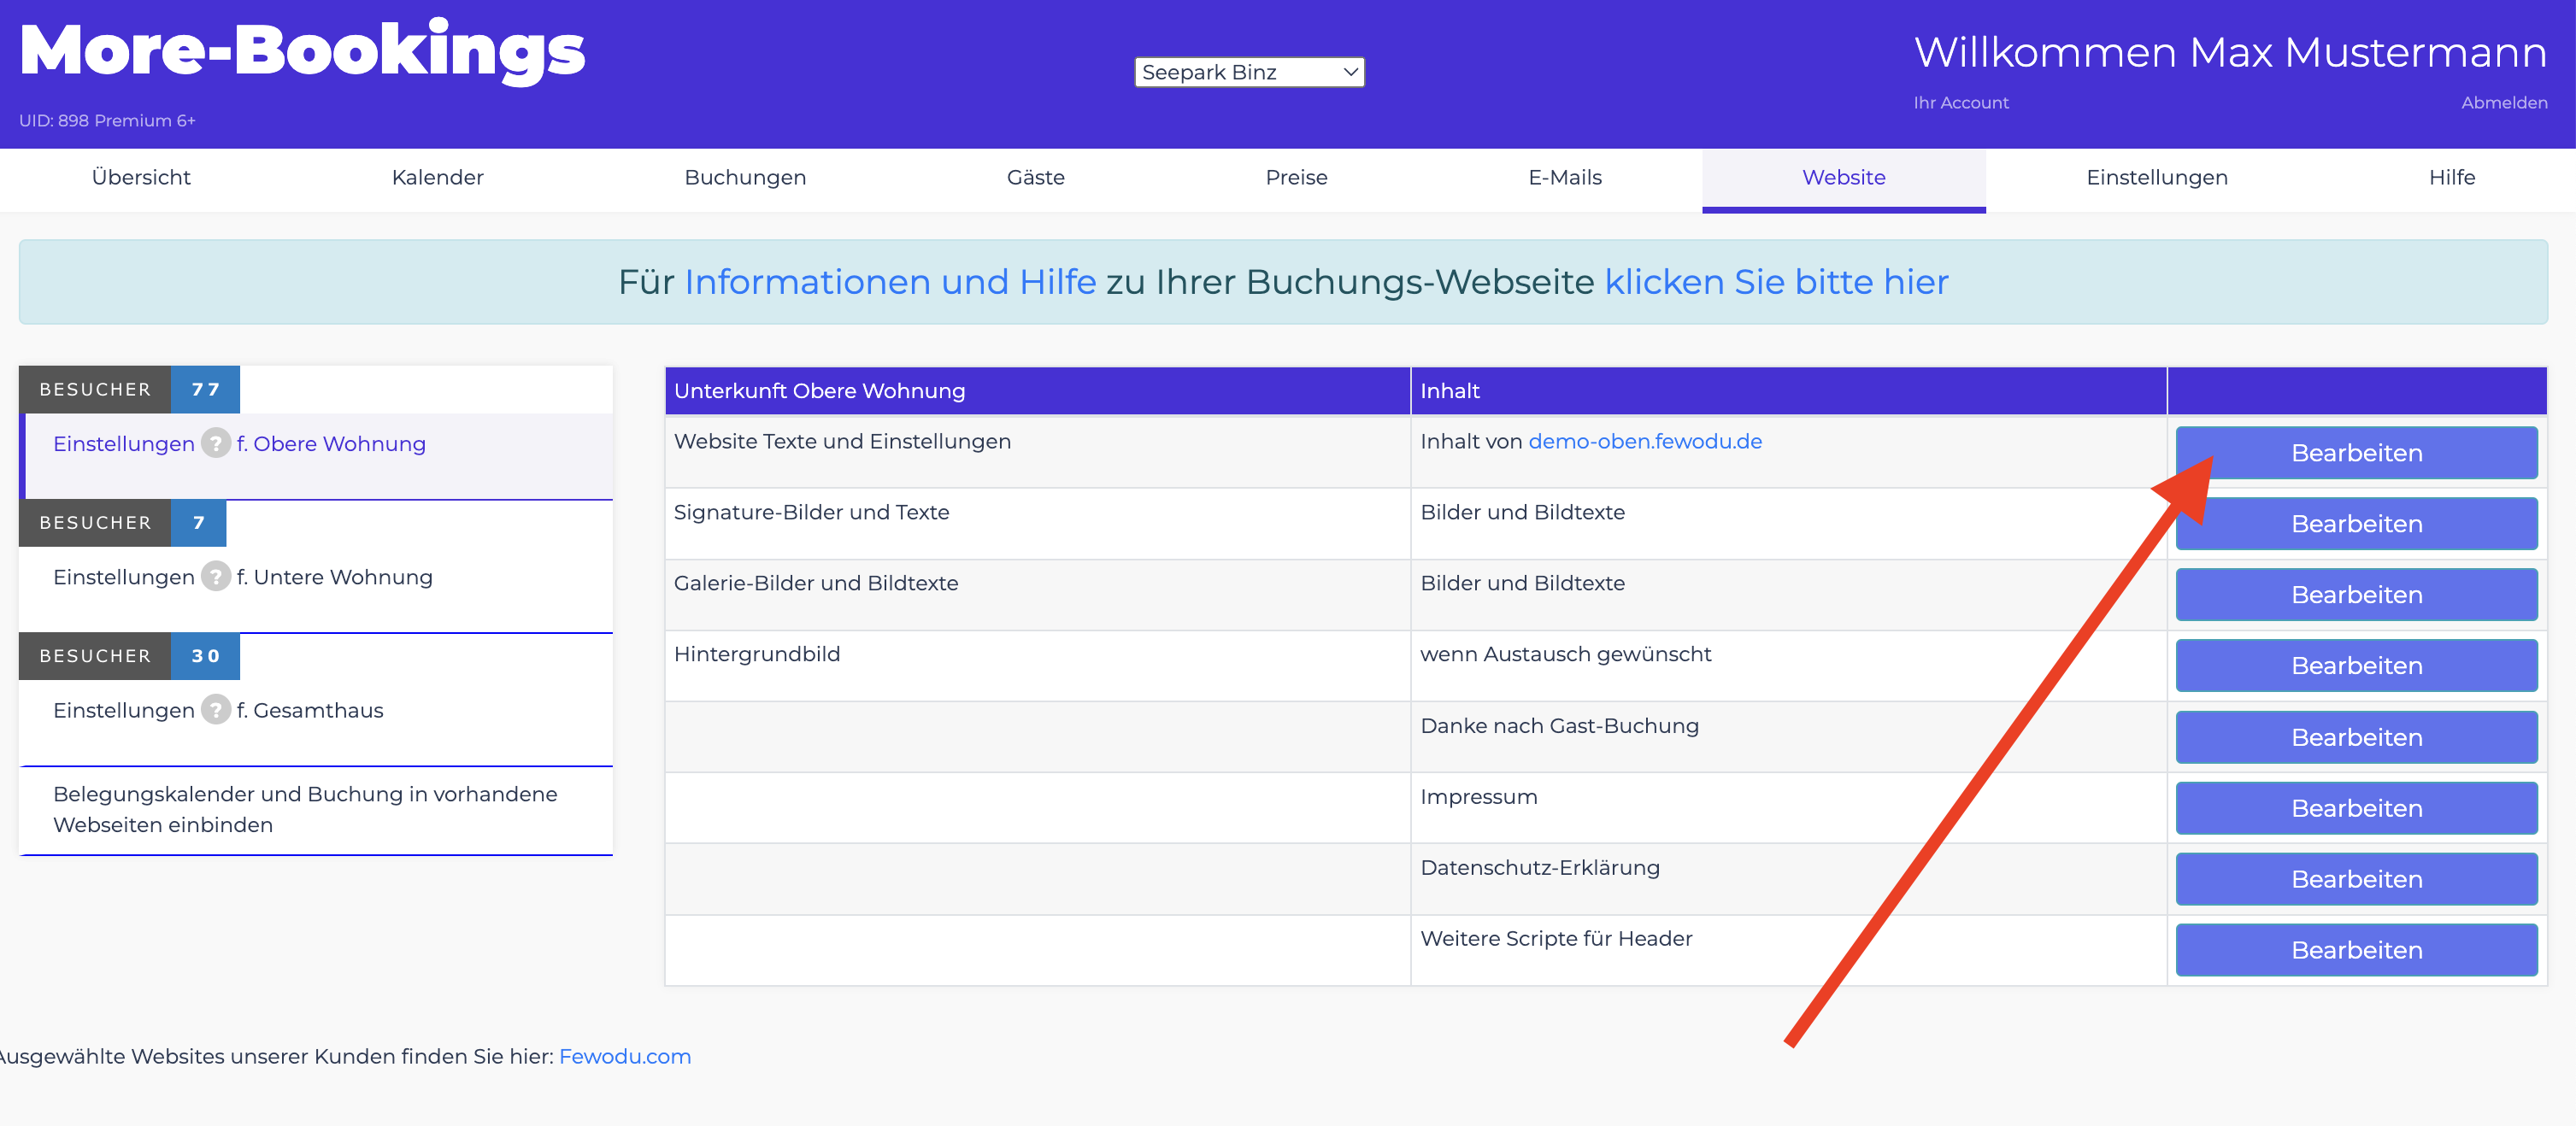Click Bearbeiten for Hintergrundbild
Screen dimensions: 2576x1126
click(2356, 666)
